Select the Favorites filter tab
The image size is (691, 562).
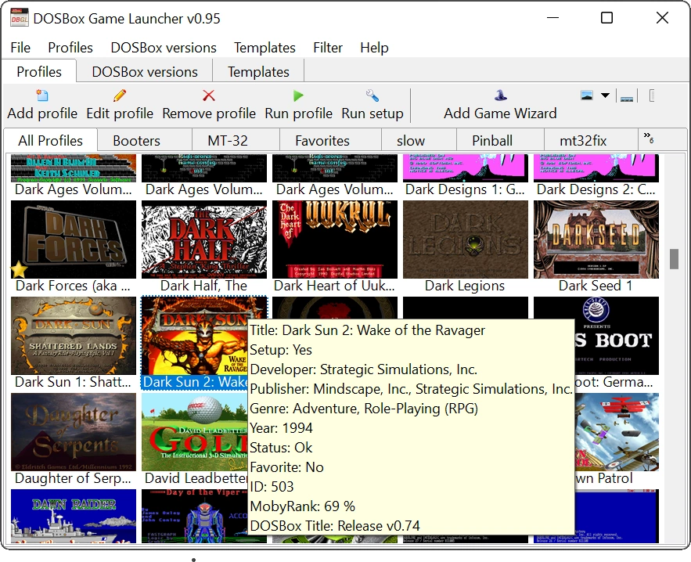[322, 141]
